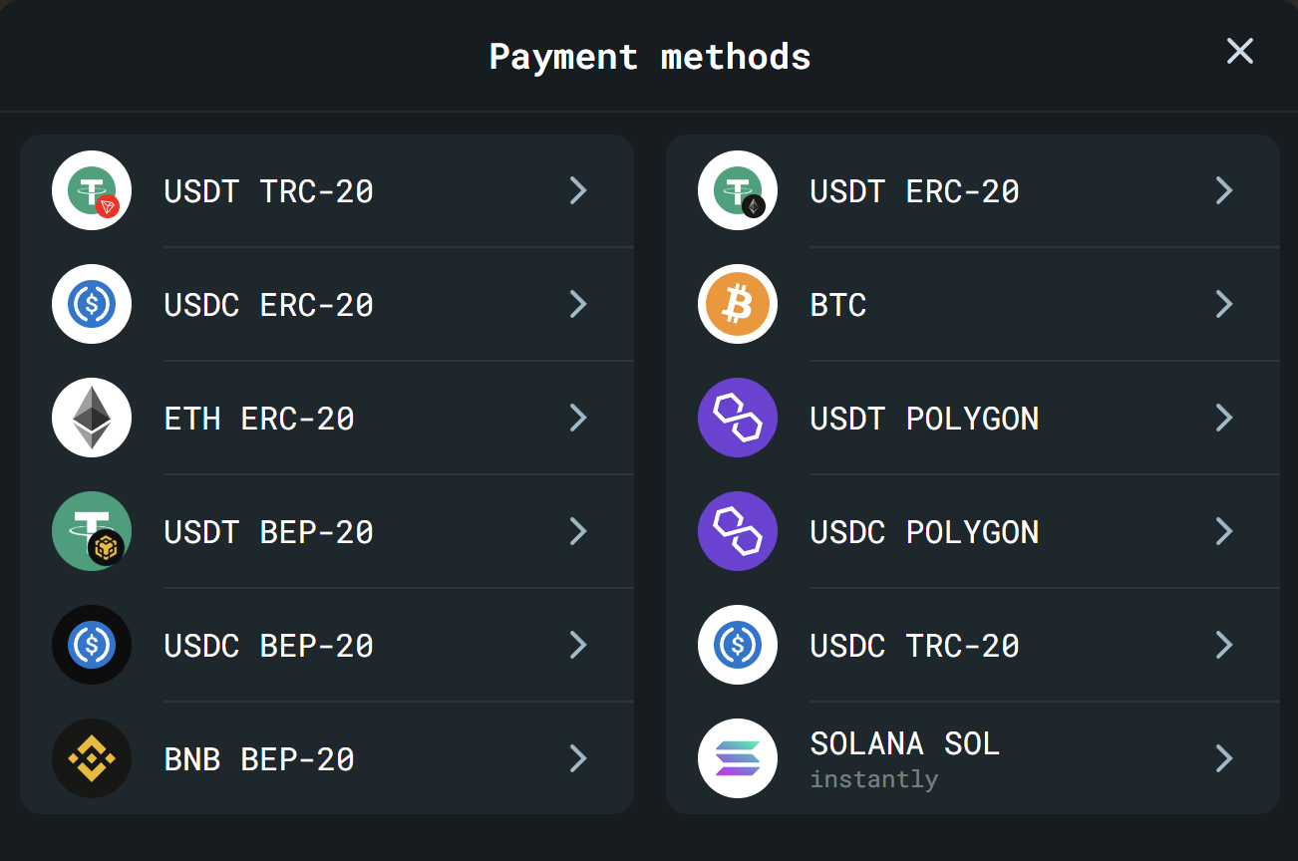
Task: Select the BTC payment option
Action: 973,304
